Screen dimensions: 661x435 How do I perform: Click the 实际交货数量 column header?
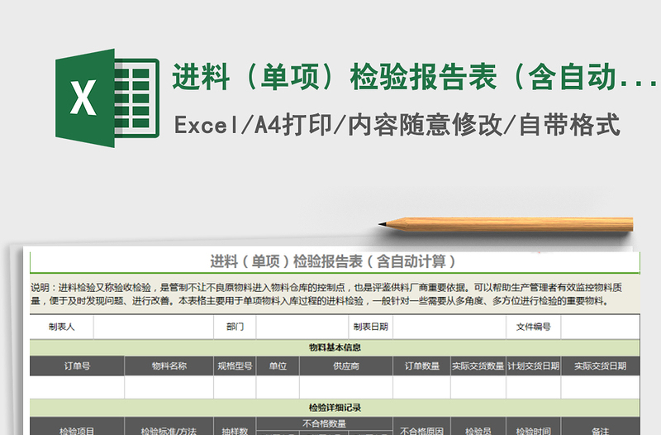pos(478,366)
